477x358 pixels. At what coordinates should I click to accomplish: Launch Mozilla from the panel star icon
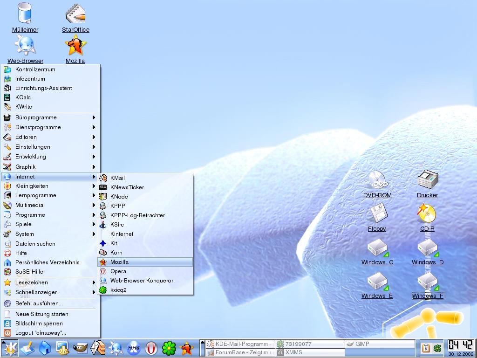(x=186, y=348)
